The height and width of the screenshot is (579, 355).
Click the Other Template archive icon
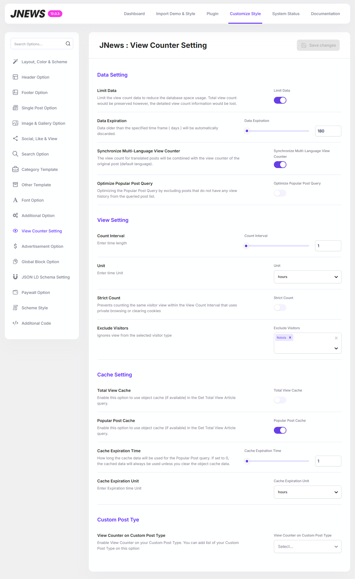pyautogui.click(x=15, y=185)
